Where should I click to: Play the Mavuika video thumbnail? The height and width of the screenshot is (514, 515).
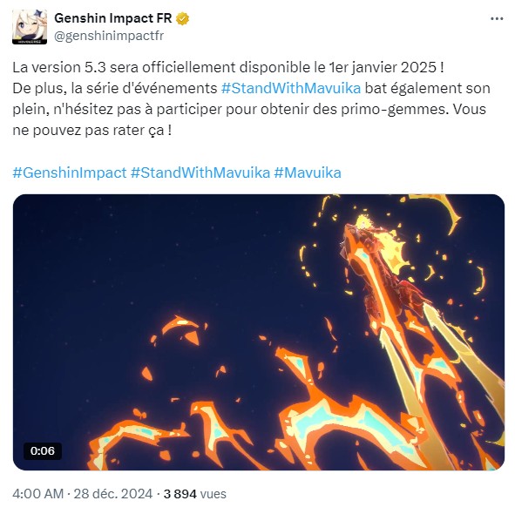click(x=259, y=332)
